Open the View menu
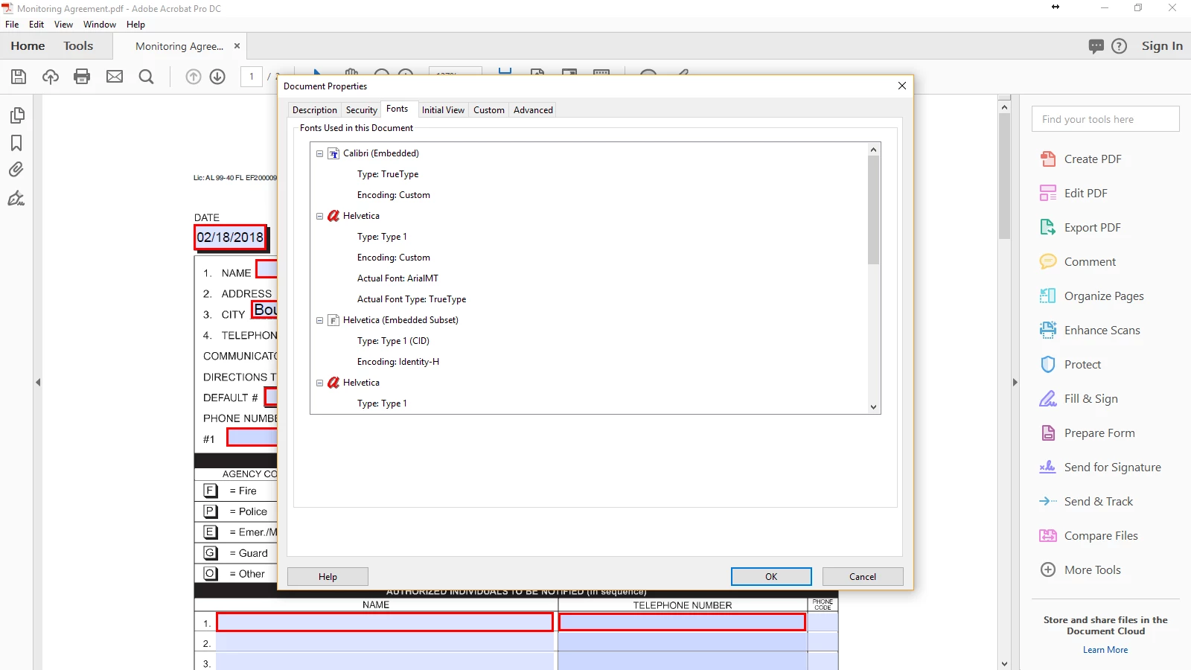 click(x=64, y=25)
